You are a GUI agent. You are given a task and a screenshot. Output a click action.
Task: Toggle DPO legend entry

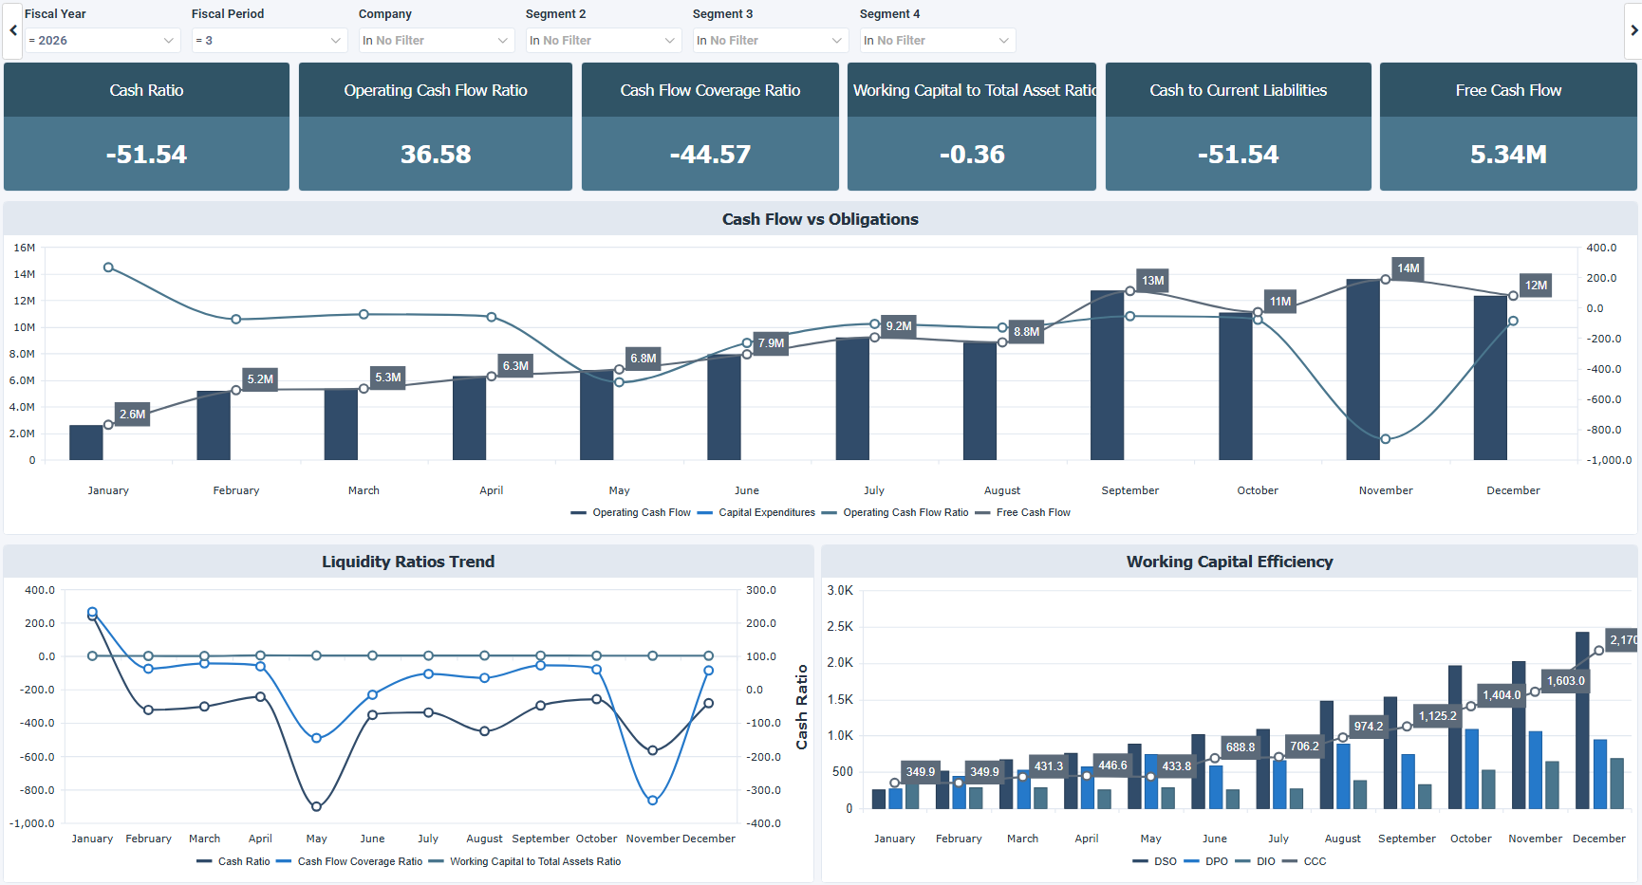point(1206,862)
